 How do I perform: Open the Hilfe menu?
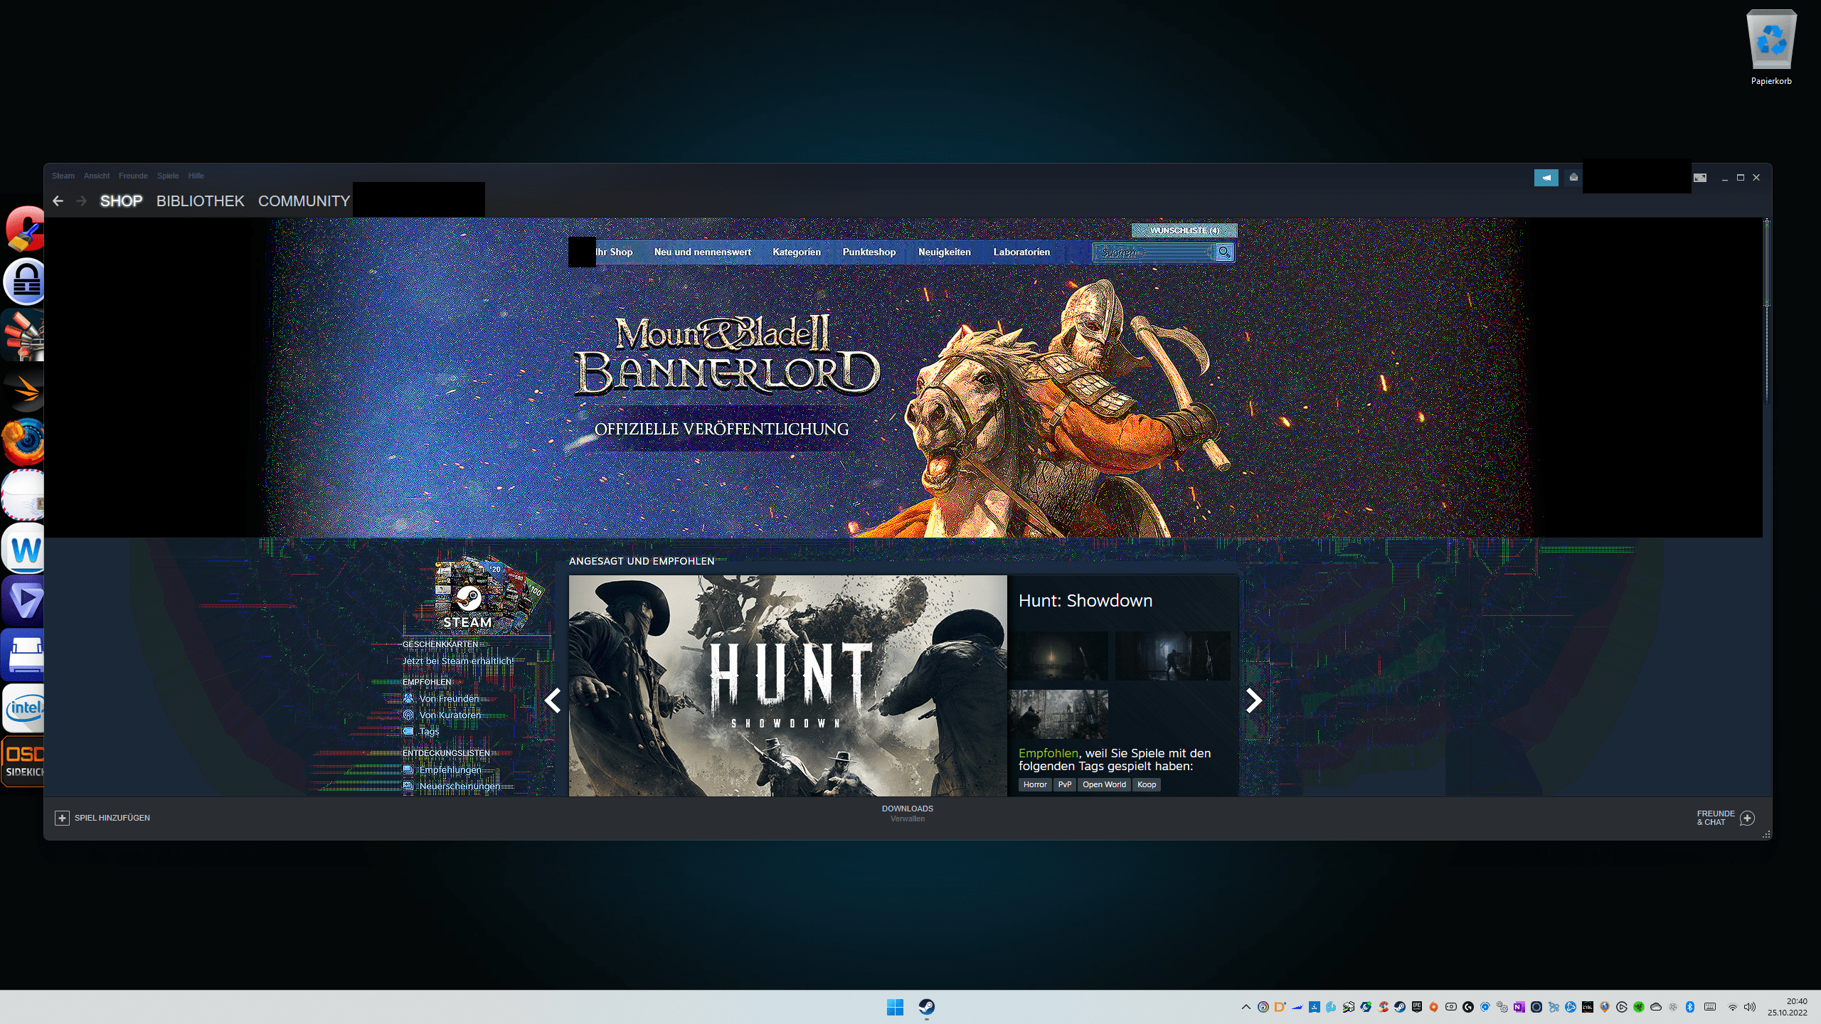pyautogui.click(x=196, y=176)
